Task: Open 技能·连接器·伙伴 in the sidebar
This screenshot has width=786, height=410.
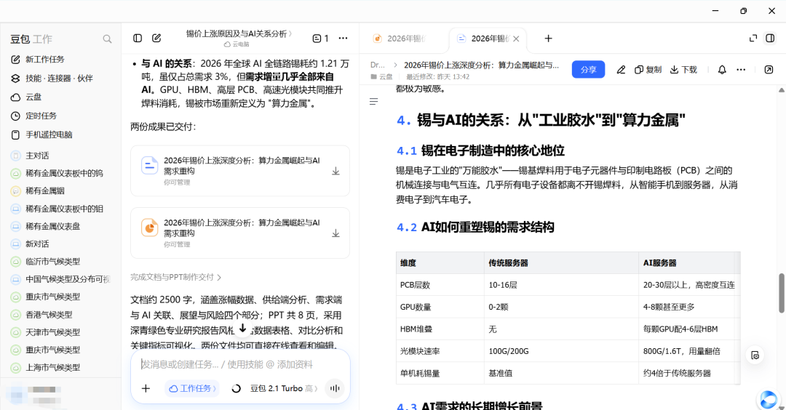Action: [x=60, y=78]
